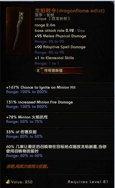Click the orange flavor text 去吧,用武力或用火征服
The height and width of the screenshot is (188, 115).
(x=27, y=166)
